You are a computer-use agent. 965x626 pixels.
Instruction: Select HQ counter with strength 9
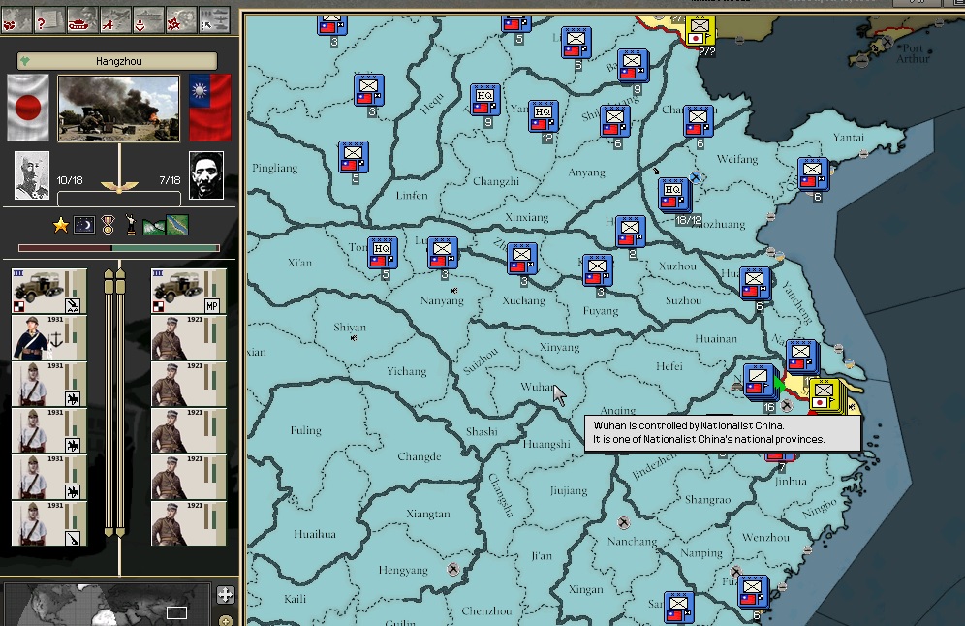pos(484,100)
